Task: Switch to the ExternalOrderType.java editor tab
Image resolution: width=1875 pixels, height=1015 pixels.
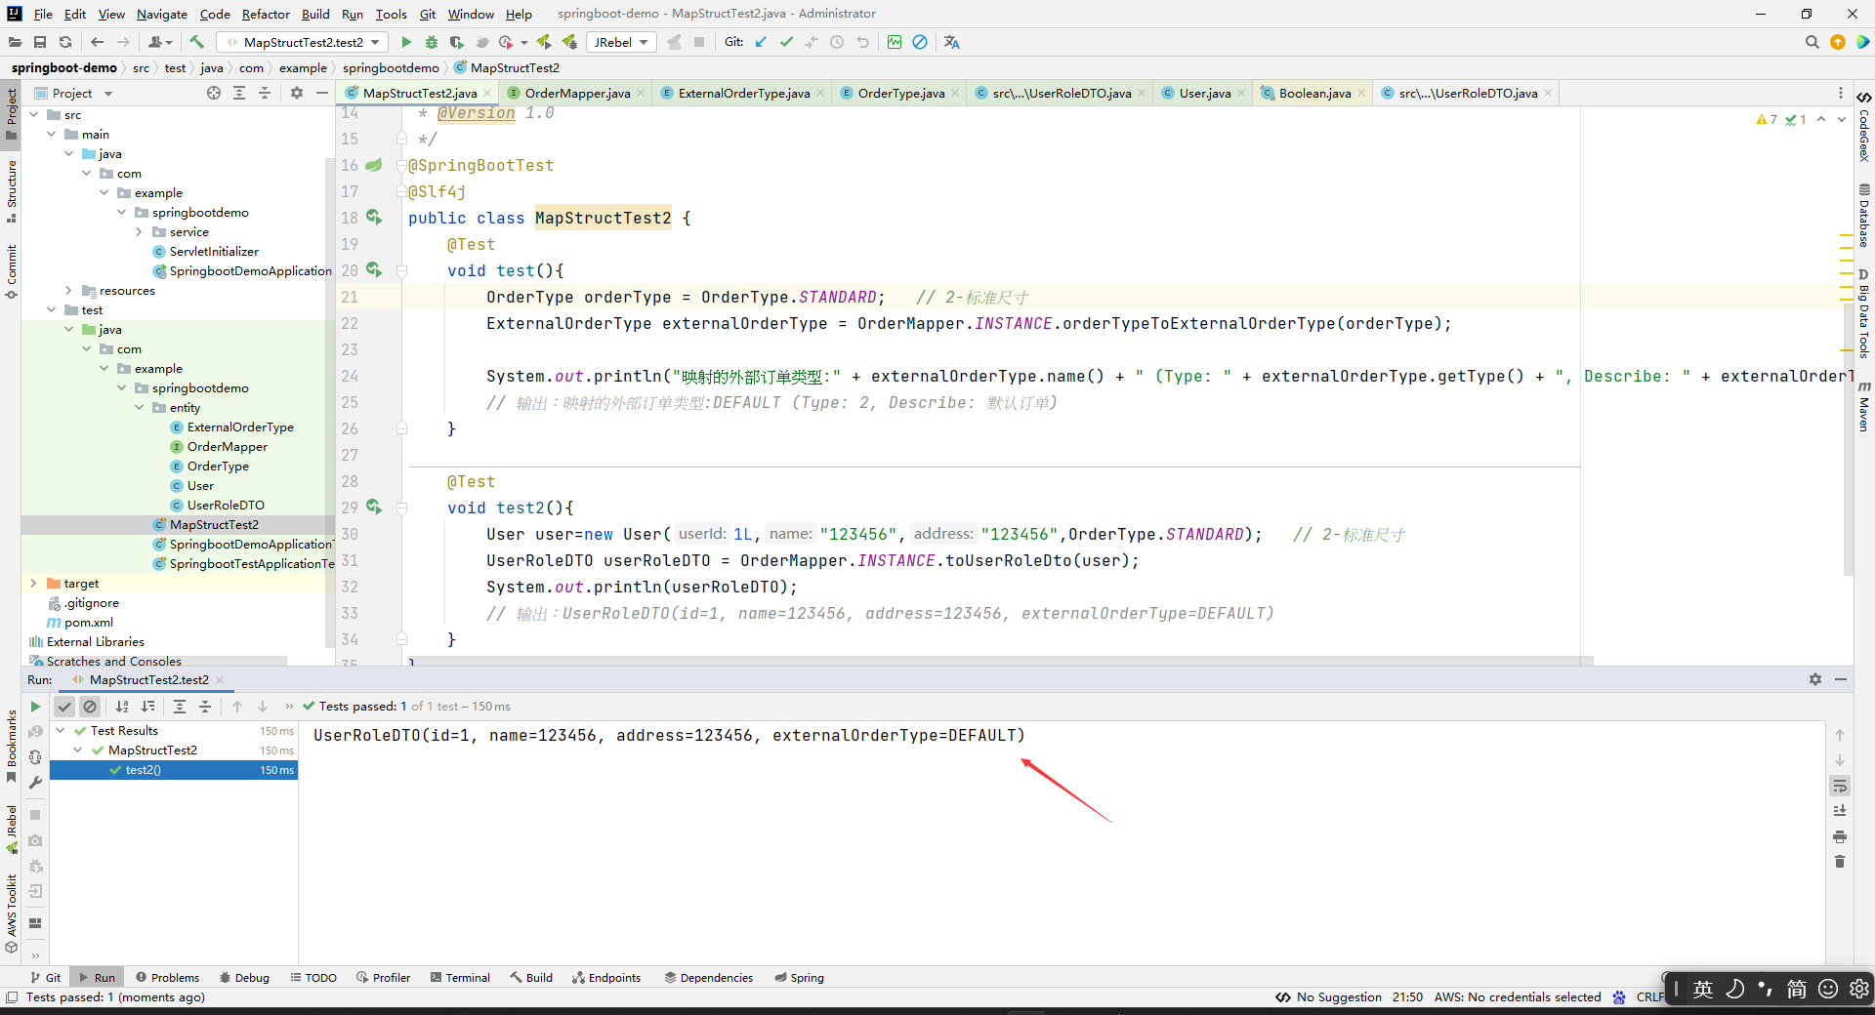Action: 744,93
